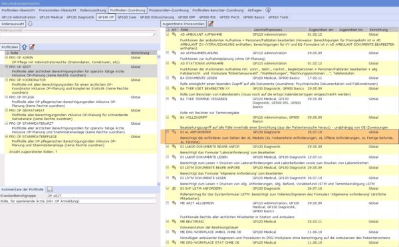
Task: Open the Profilrollen-Übersicht tab
Action: pos(18,10)
